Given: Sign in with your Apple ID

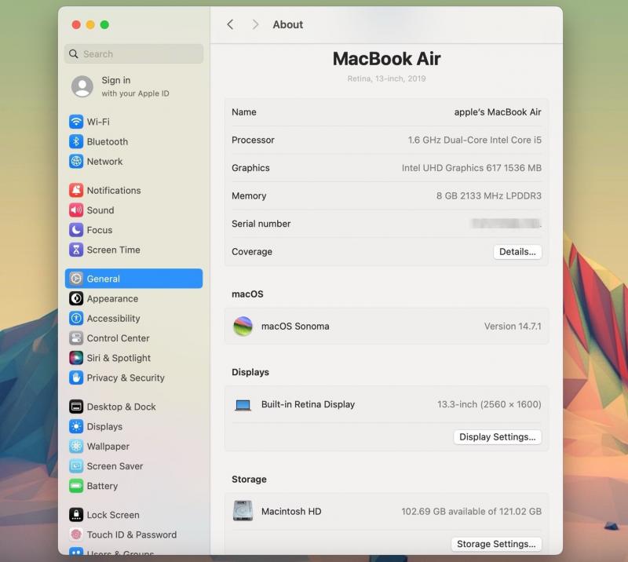Looking at the screenshot, I should 135,86.
